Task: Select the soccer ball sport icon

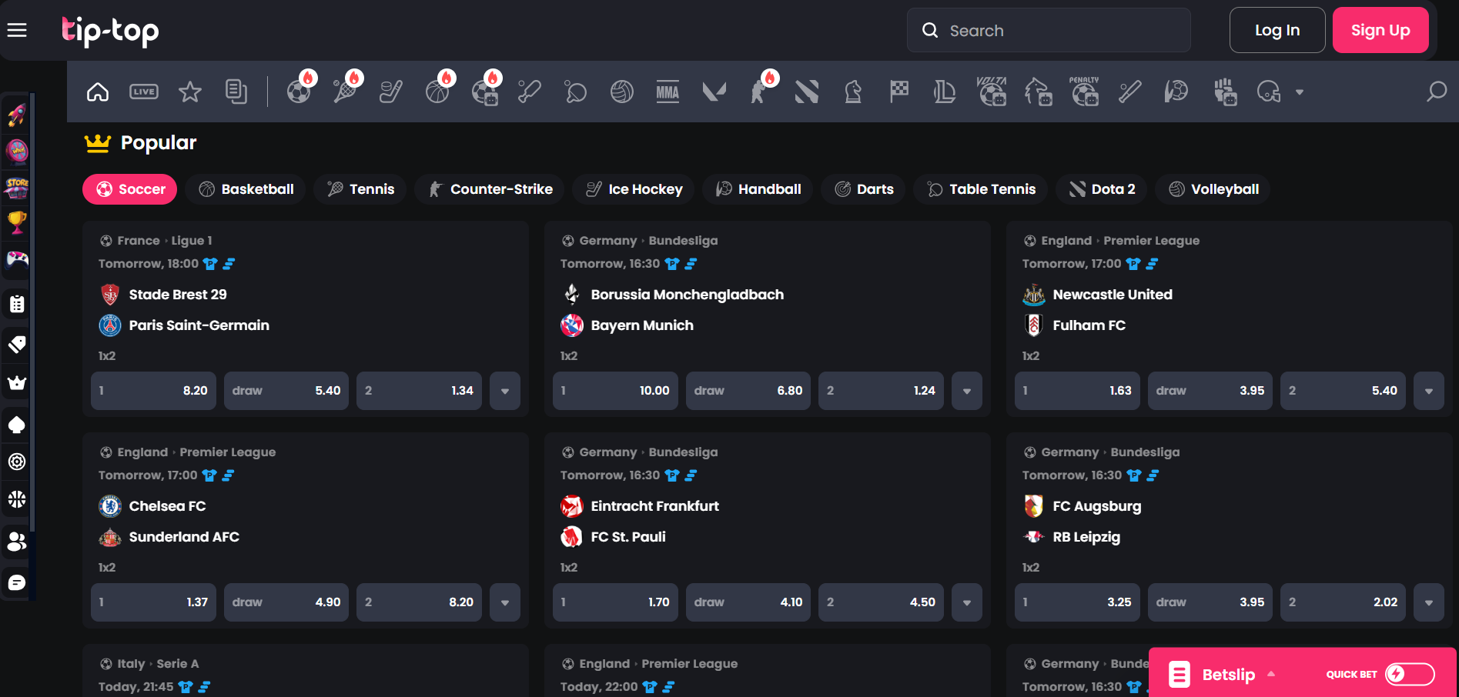Action: pyautogui.click(x=299, y=92)
